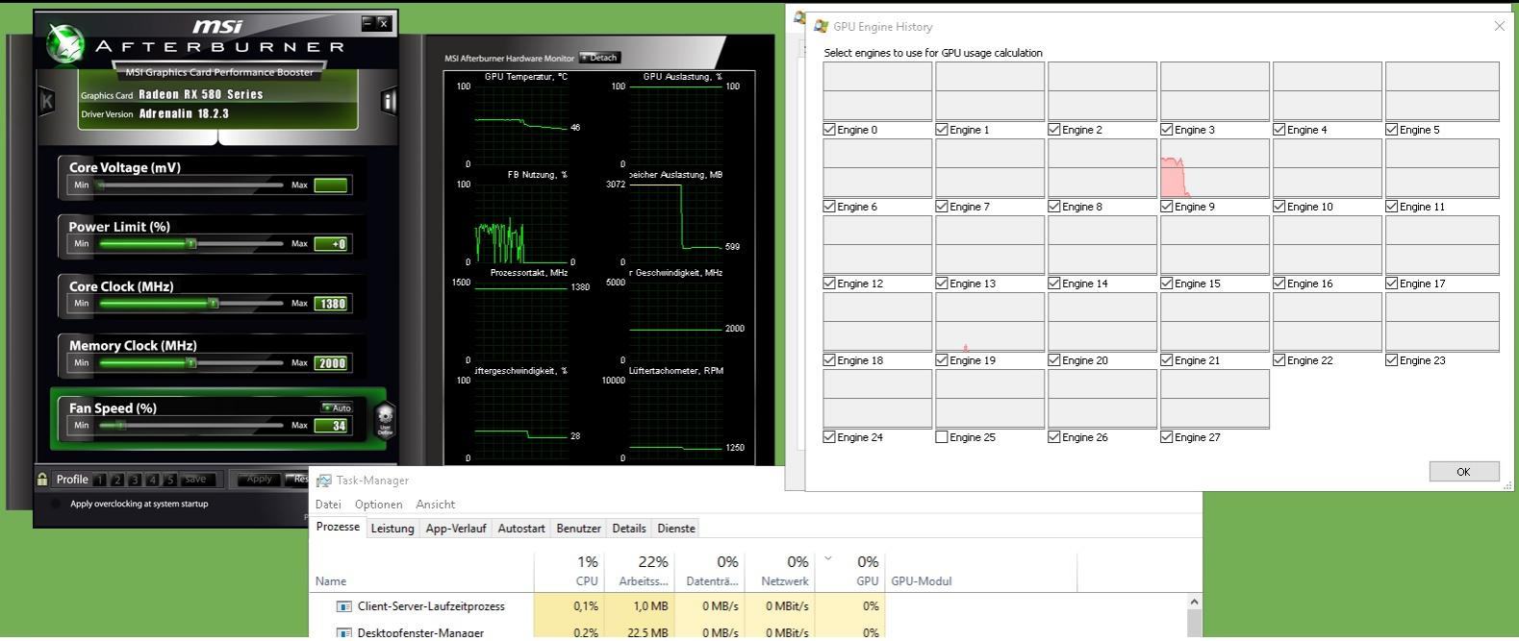Image resolution: width=1519 pixels, height=641 pixels.
Task: Click the Radeon RX 580 Series card name
Action: click(x=201, y=94)
